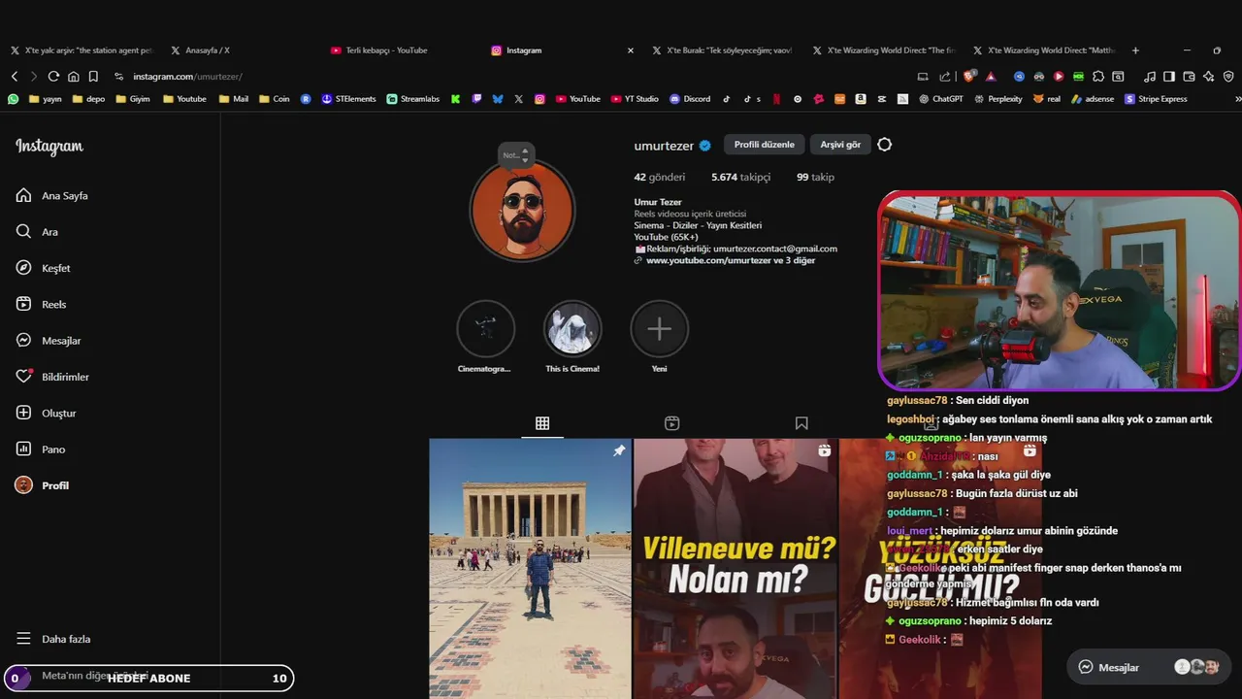Viewport: 1242px width, 699px height.
Task: Open the ChatGPT bookmark
Action: pos(940,99)
